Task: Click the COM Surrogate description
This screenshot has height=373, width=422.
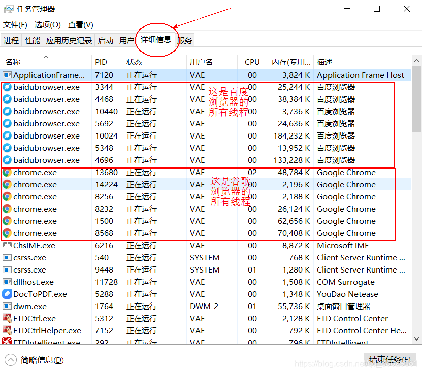Action: [x=345, y=282]
